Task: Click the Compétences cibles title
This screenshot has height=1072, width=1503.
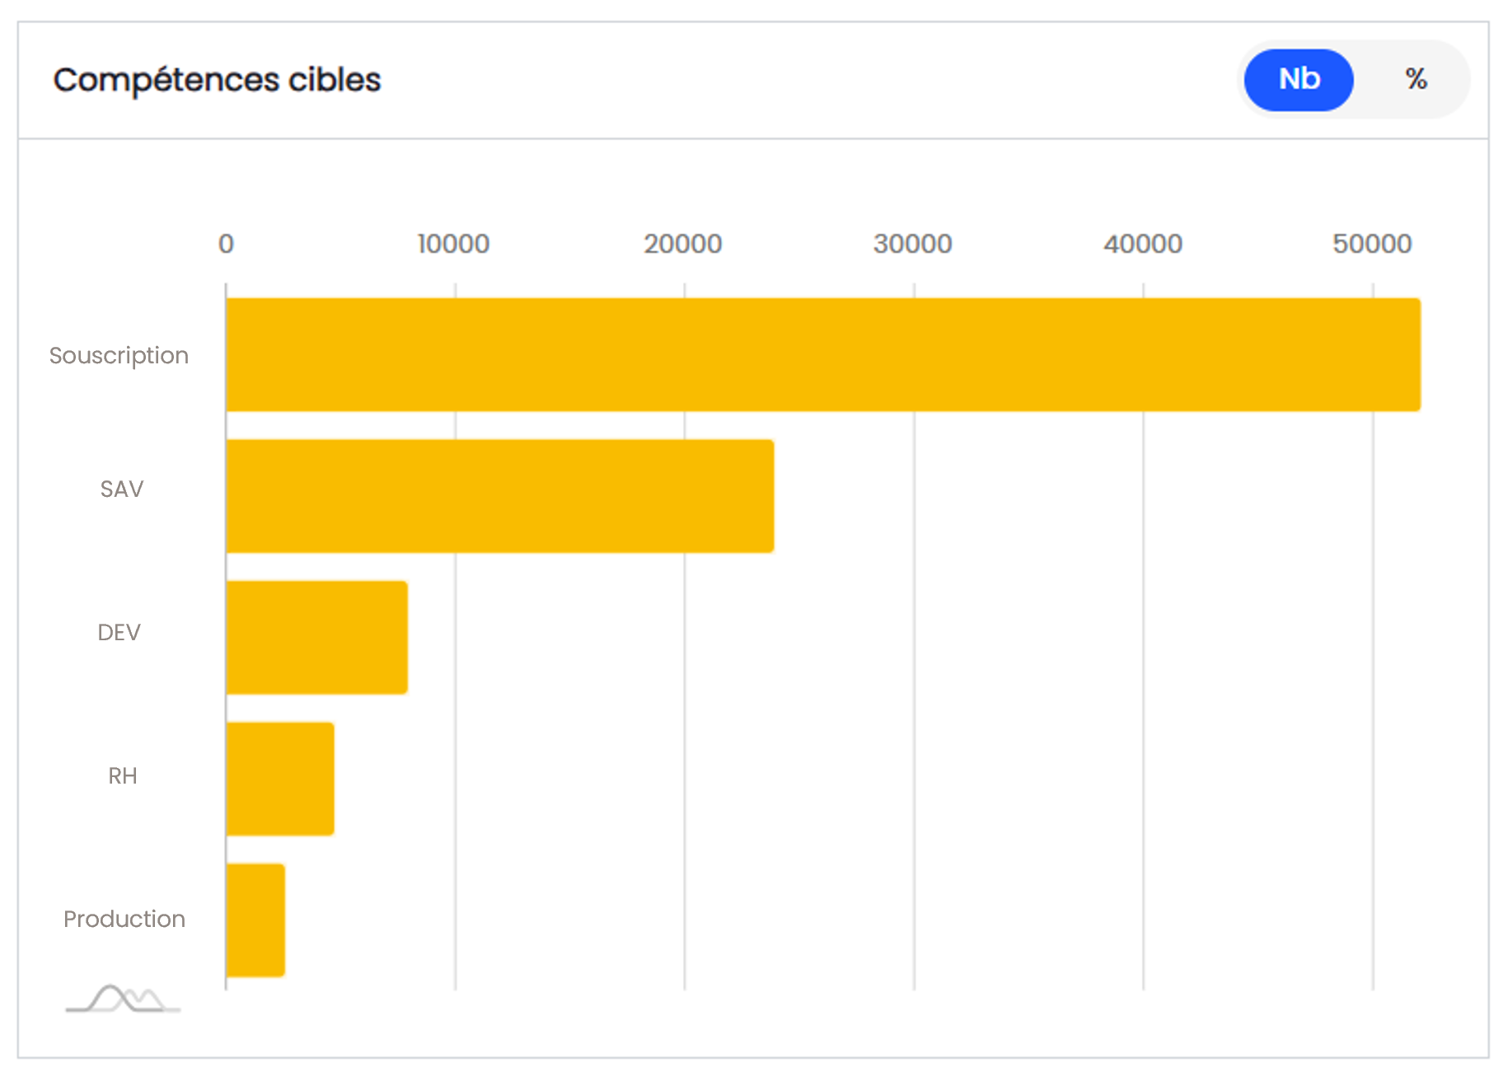Action: coord(217,80)
